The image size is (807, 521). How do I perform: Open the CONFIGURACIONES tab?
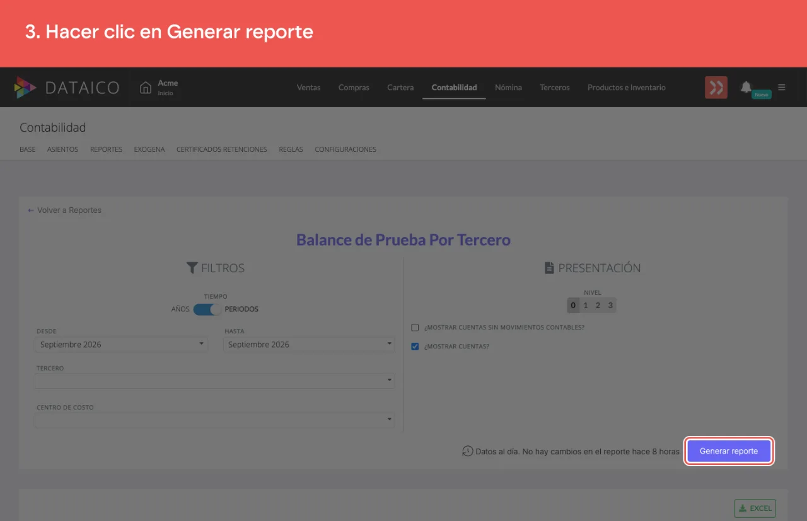pyautogui.click(x=345, y=149)
